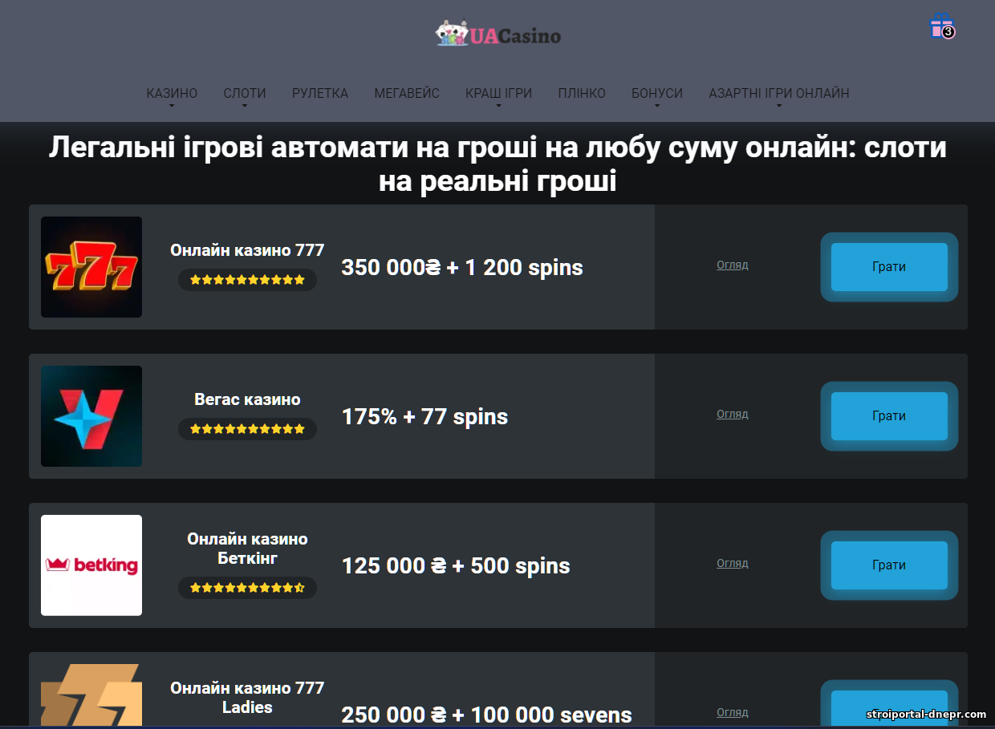Select the title Онлайн казино 777 Ladies

point(247,698)
